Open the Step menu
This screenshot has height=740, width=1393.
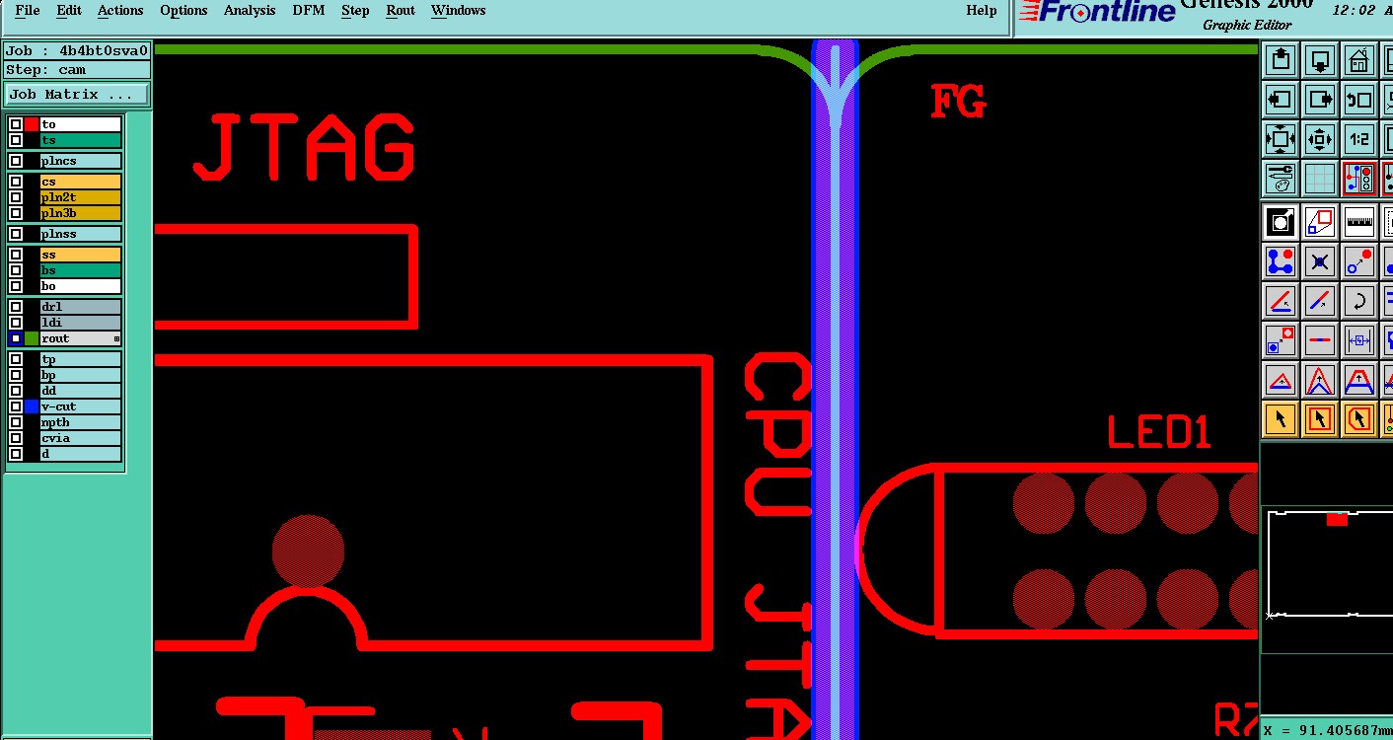tap(355, 11)
